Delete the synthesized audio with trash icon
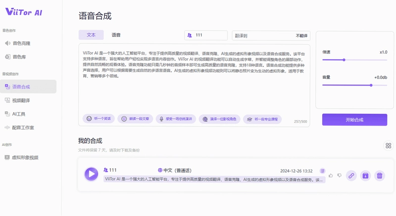 [380, 175]
